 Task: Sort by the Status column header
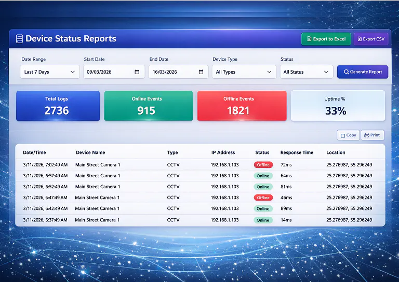tap(262, 152)
